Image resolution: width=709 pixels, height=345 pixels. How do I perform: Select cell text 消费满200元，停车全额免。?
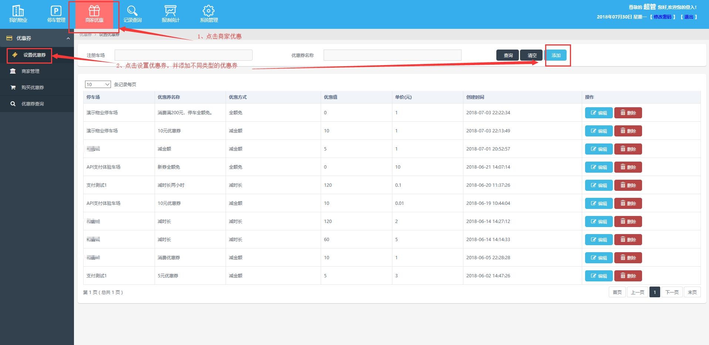pos(186,113)
